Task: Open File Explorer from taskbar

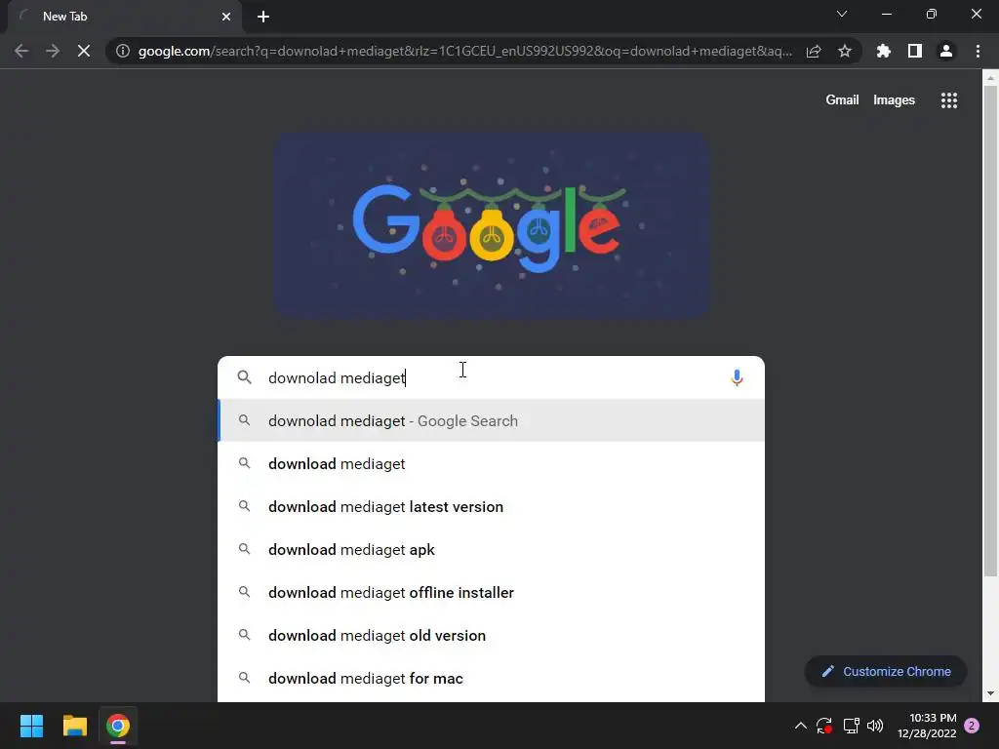Action: [74, 726]
